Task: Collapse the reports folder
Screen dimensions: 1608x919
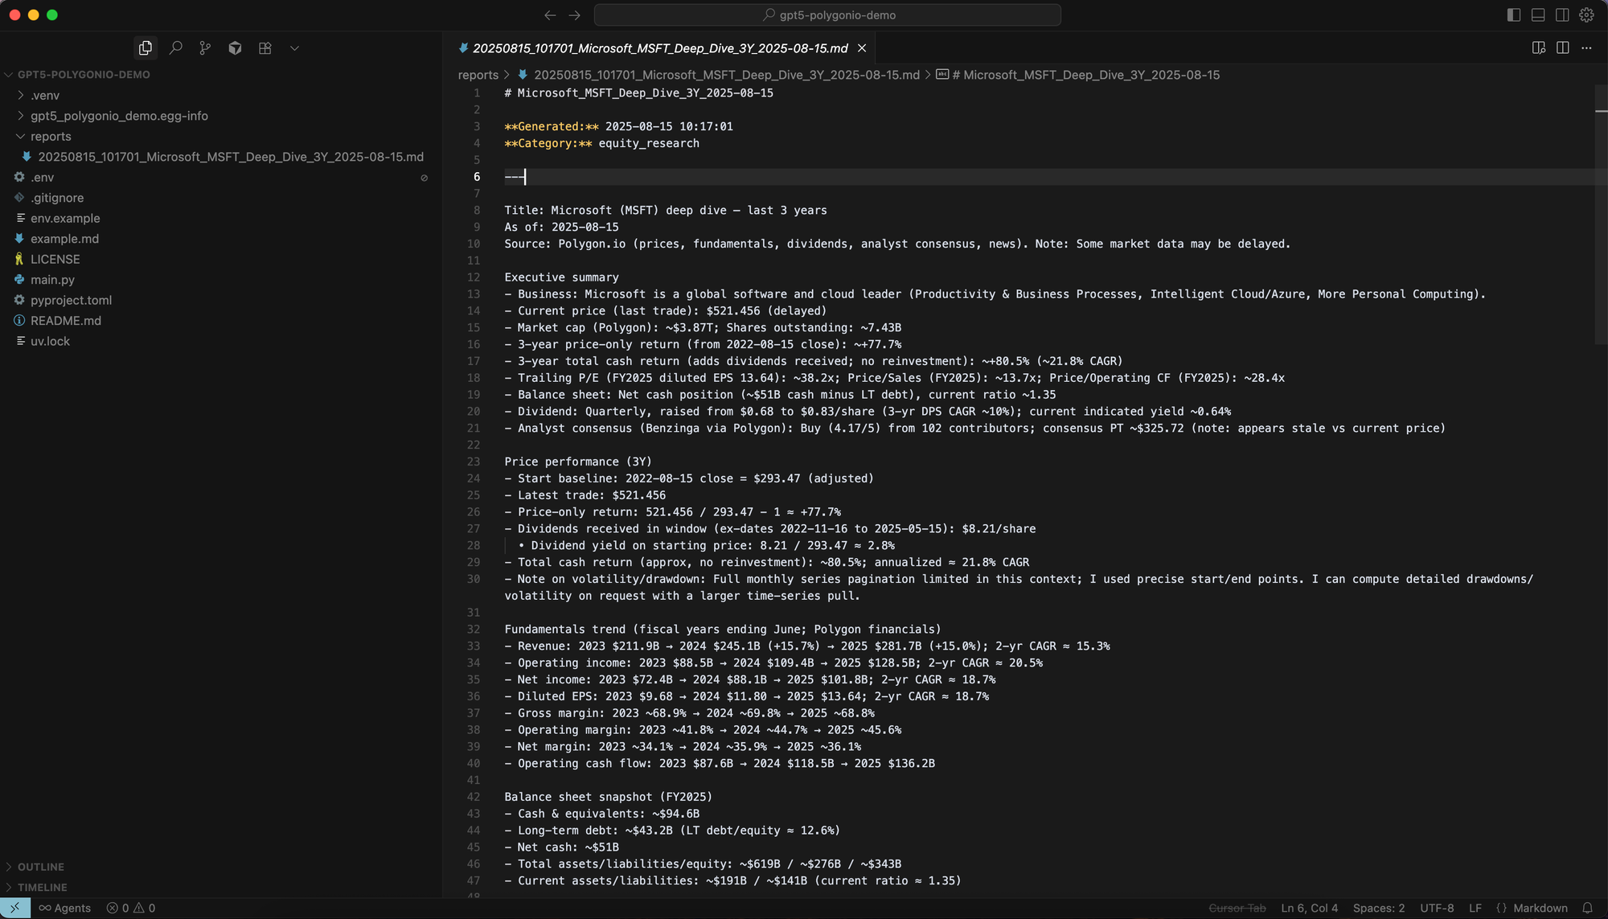Action: (50, 136)
